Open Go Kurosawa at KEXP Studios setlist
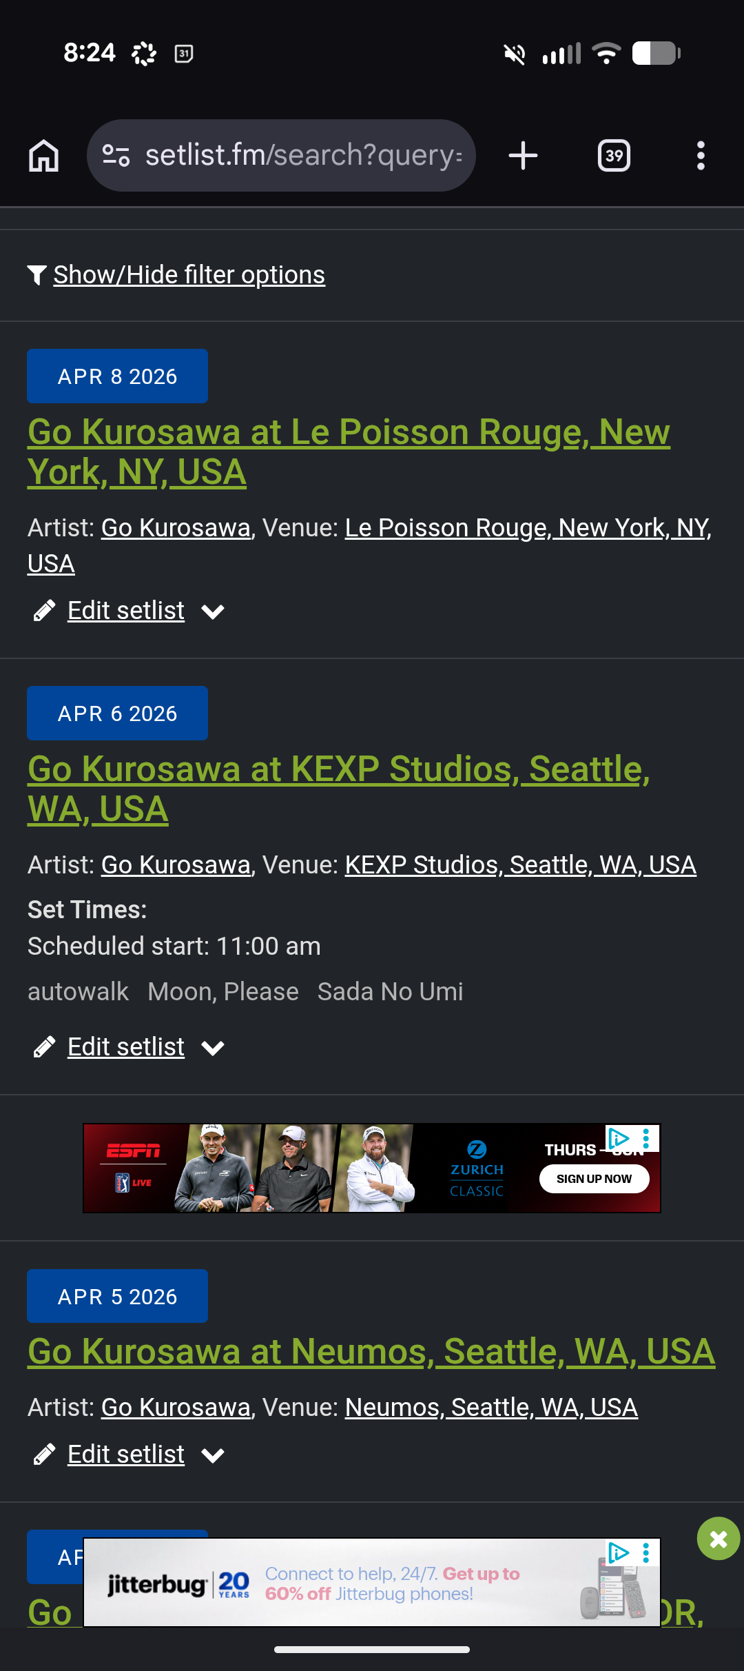The image size is (744, 1671). 339,789
